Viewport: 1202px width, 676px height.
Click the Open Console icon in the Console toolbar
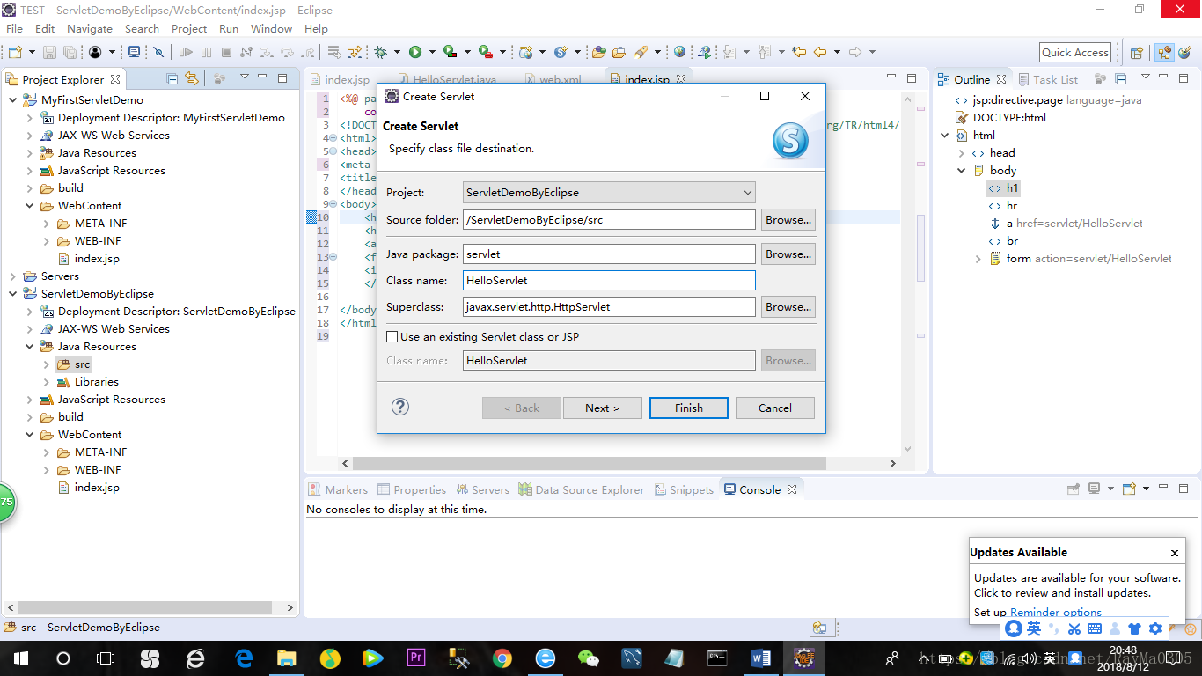[x=1129, y=489]
